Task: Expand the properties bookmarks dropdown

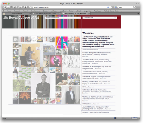Action: pos(88,11)
